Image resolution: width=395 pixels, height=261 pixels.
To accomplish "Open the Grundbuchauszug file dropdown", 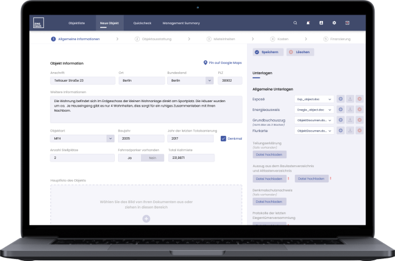I will point(314,120).
